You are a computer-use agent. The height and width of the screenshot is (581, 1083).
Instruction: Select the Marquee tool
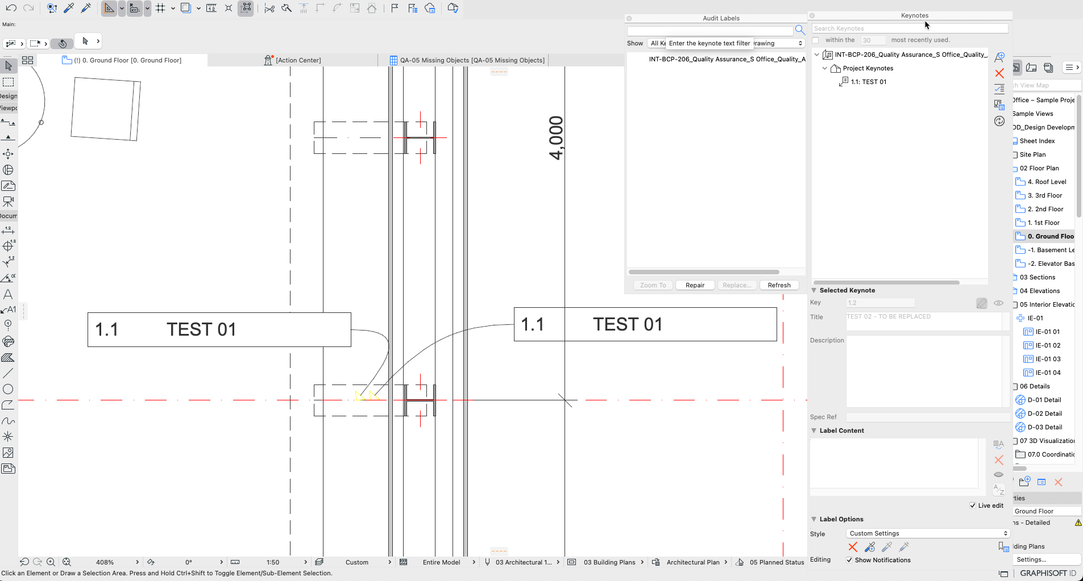pyautogui.click(x=8, y=82)
